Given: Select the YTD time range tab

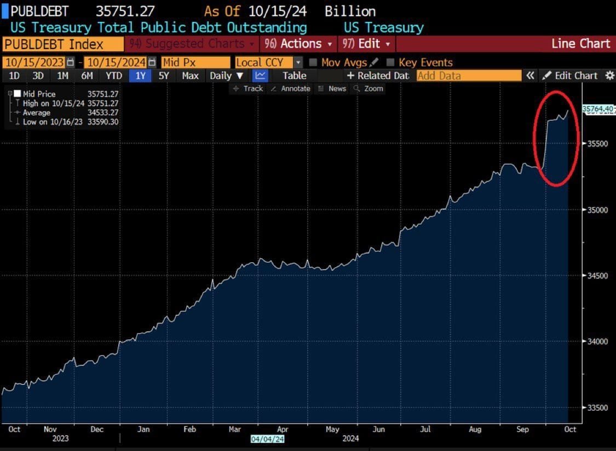Looking at the screenshot, I should coord(114,76).
